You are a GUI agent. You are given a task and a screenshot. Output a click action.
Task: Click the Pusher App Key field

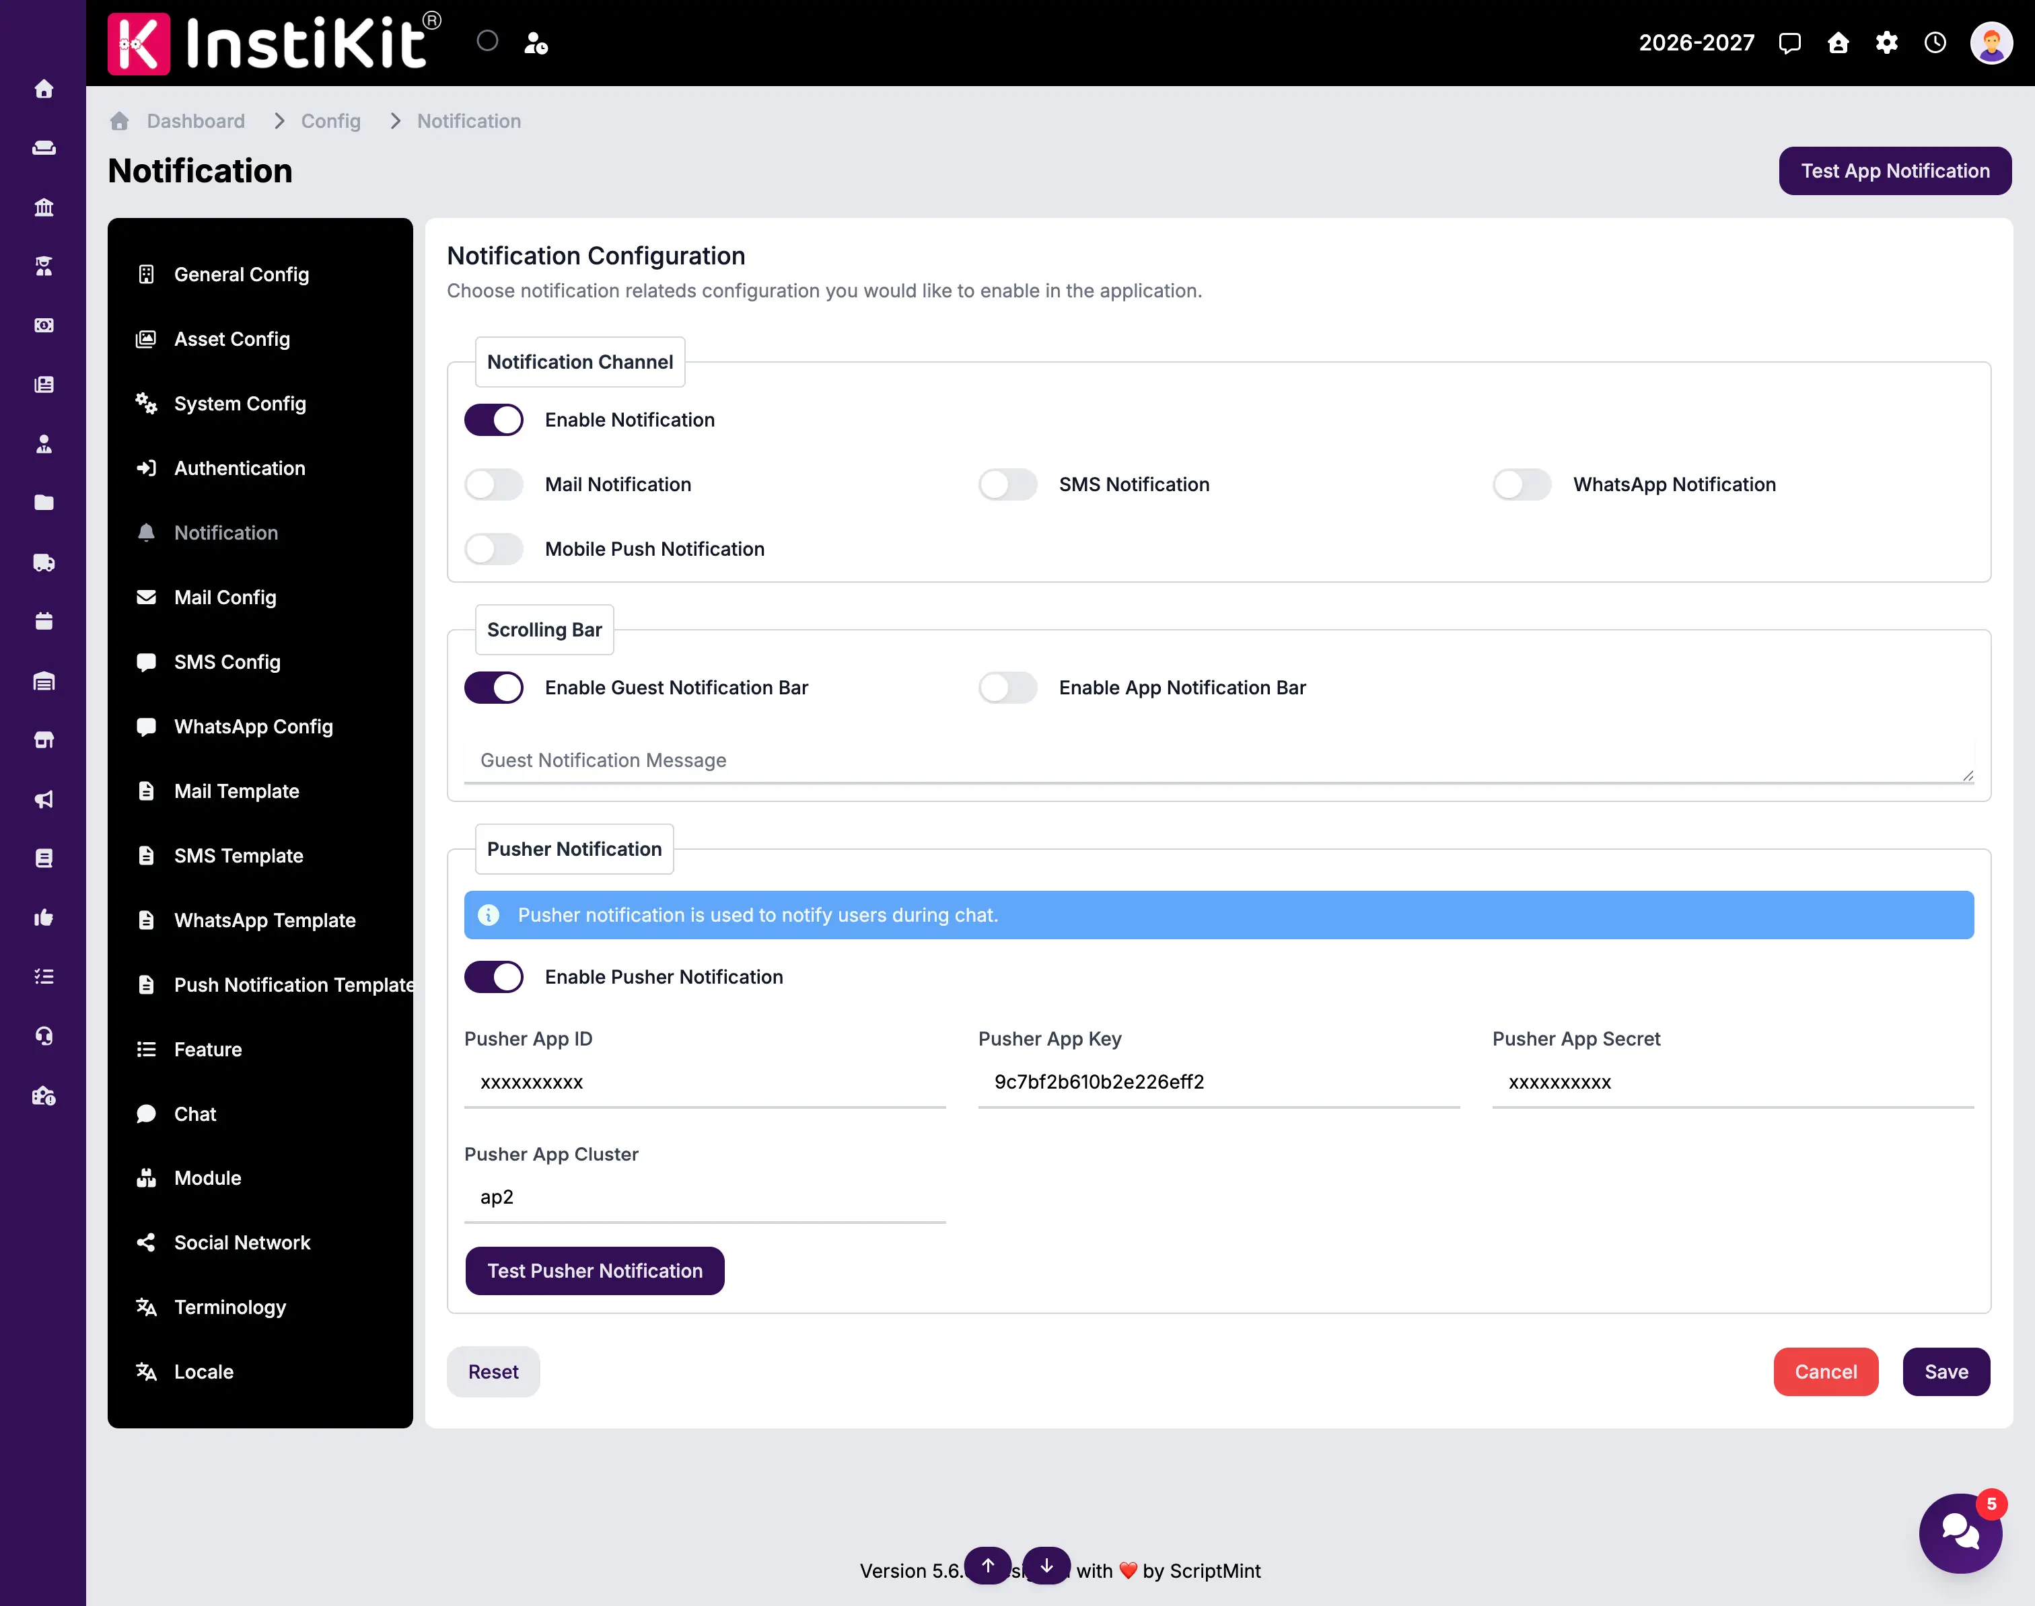pyautogui.click(x=1219, y=1083)
